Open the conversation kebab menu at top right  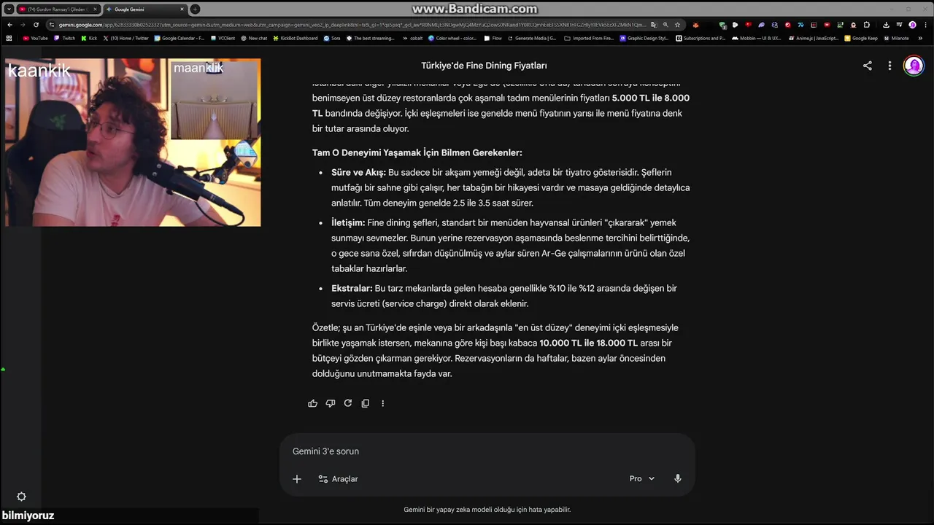[x=889, y=66]
